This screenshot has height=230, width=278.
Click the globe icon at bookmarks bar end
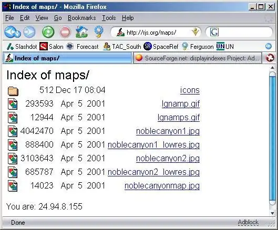[269, 46]
